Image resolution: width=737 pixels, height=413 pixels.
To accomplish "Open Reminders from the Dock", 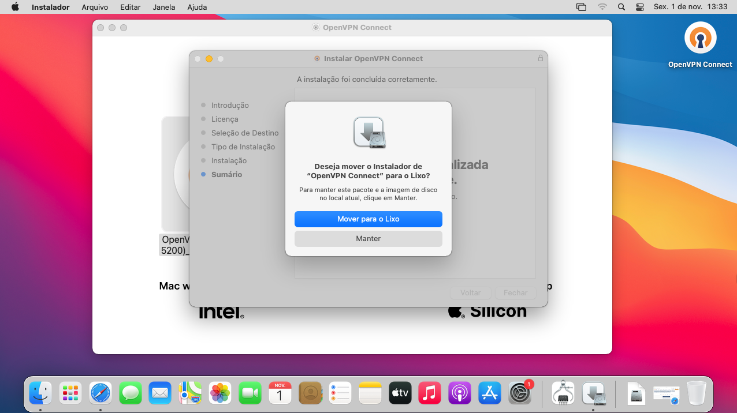I will (340, 393).
